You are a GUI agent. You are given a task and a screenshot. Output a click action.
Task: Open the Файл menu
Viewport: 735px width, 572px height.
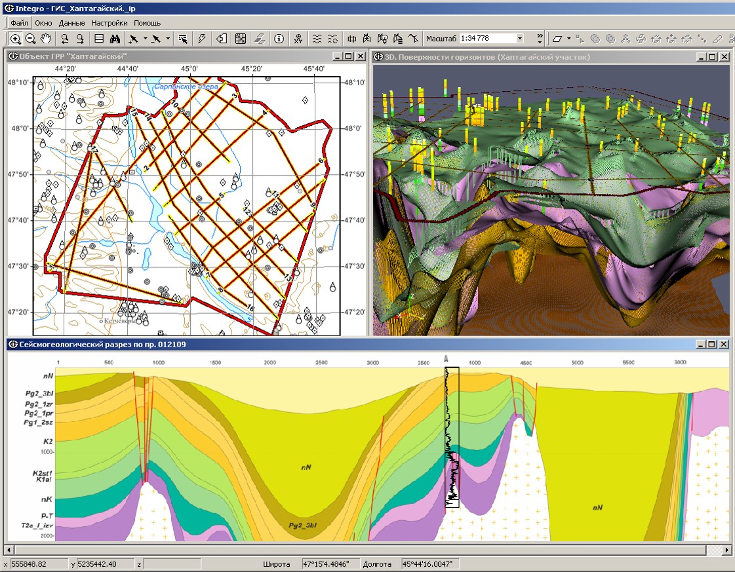click(x=19, y=23)
